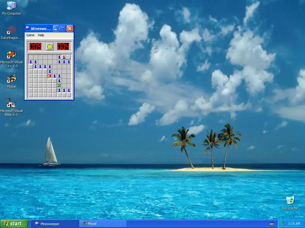Click the yellow smiley face to restart
The width and height of the screenshot is (305, 228).
[50, 47]
